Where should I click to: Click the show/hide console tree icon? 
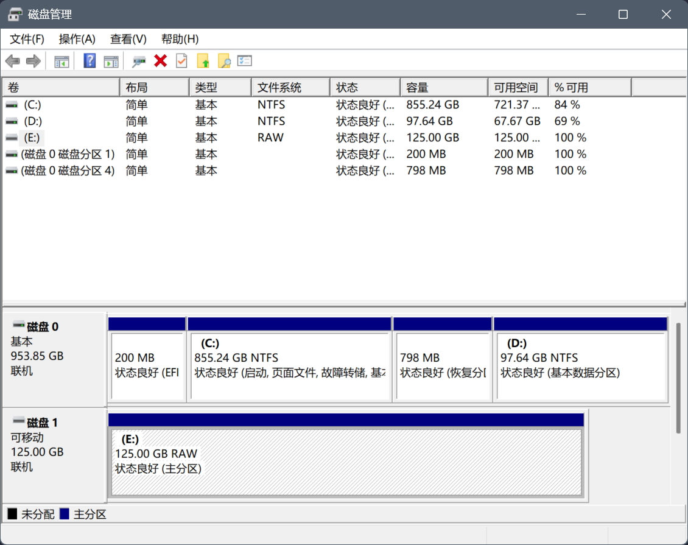(61, 61)
